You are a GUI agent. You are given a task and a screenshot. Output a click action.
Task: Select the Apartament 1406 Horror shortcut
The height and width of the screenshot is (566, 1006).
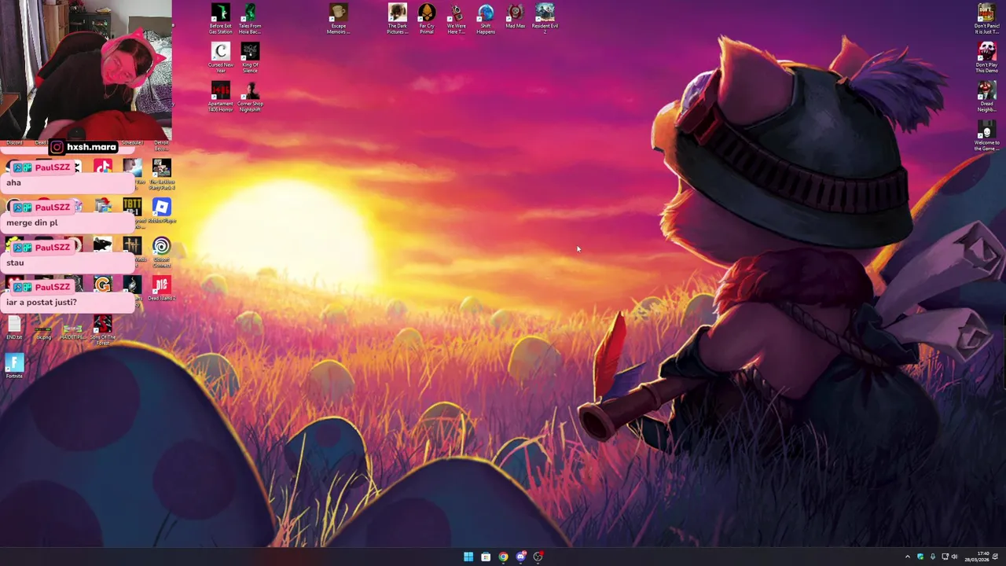221,97
